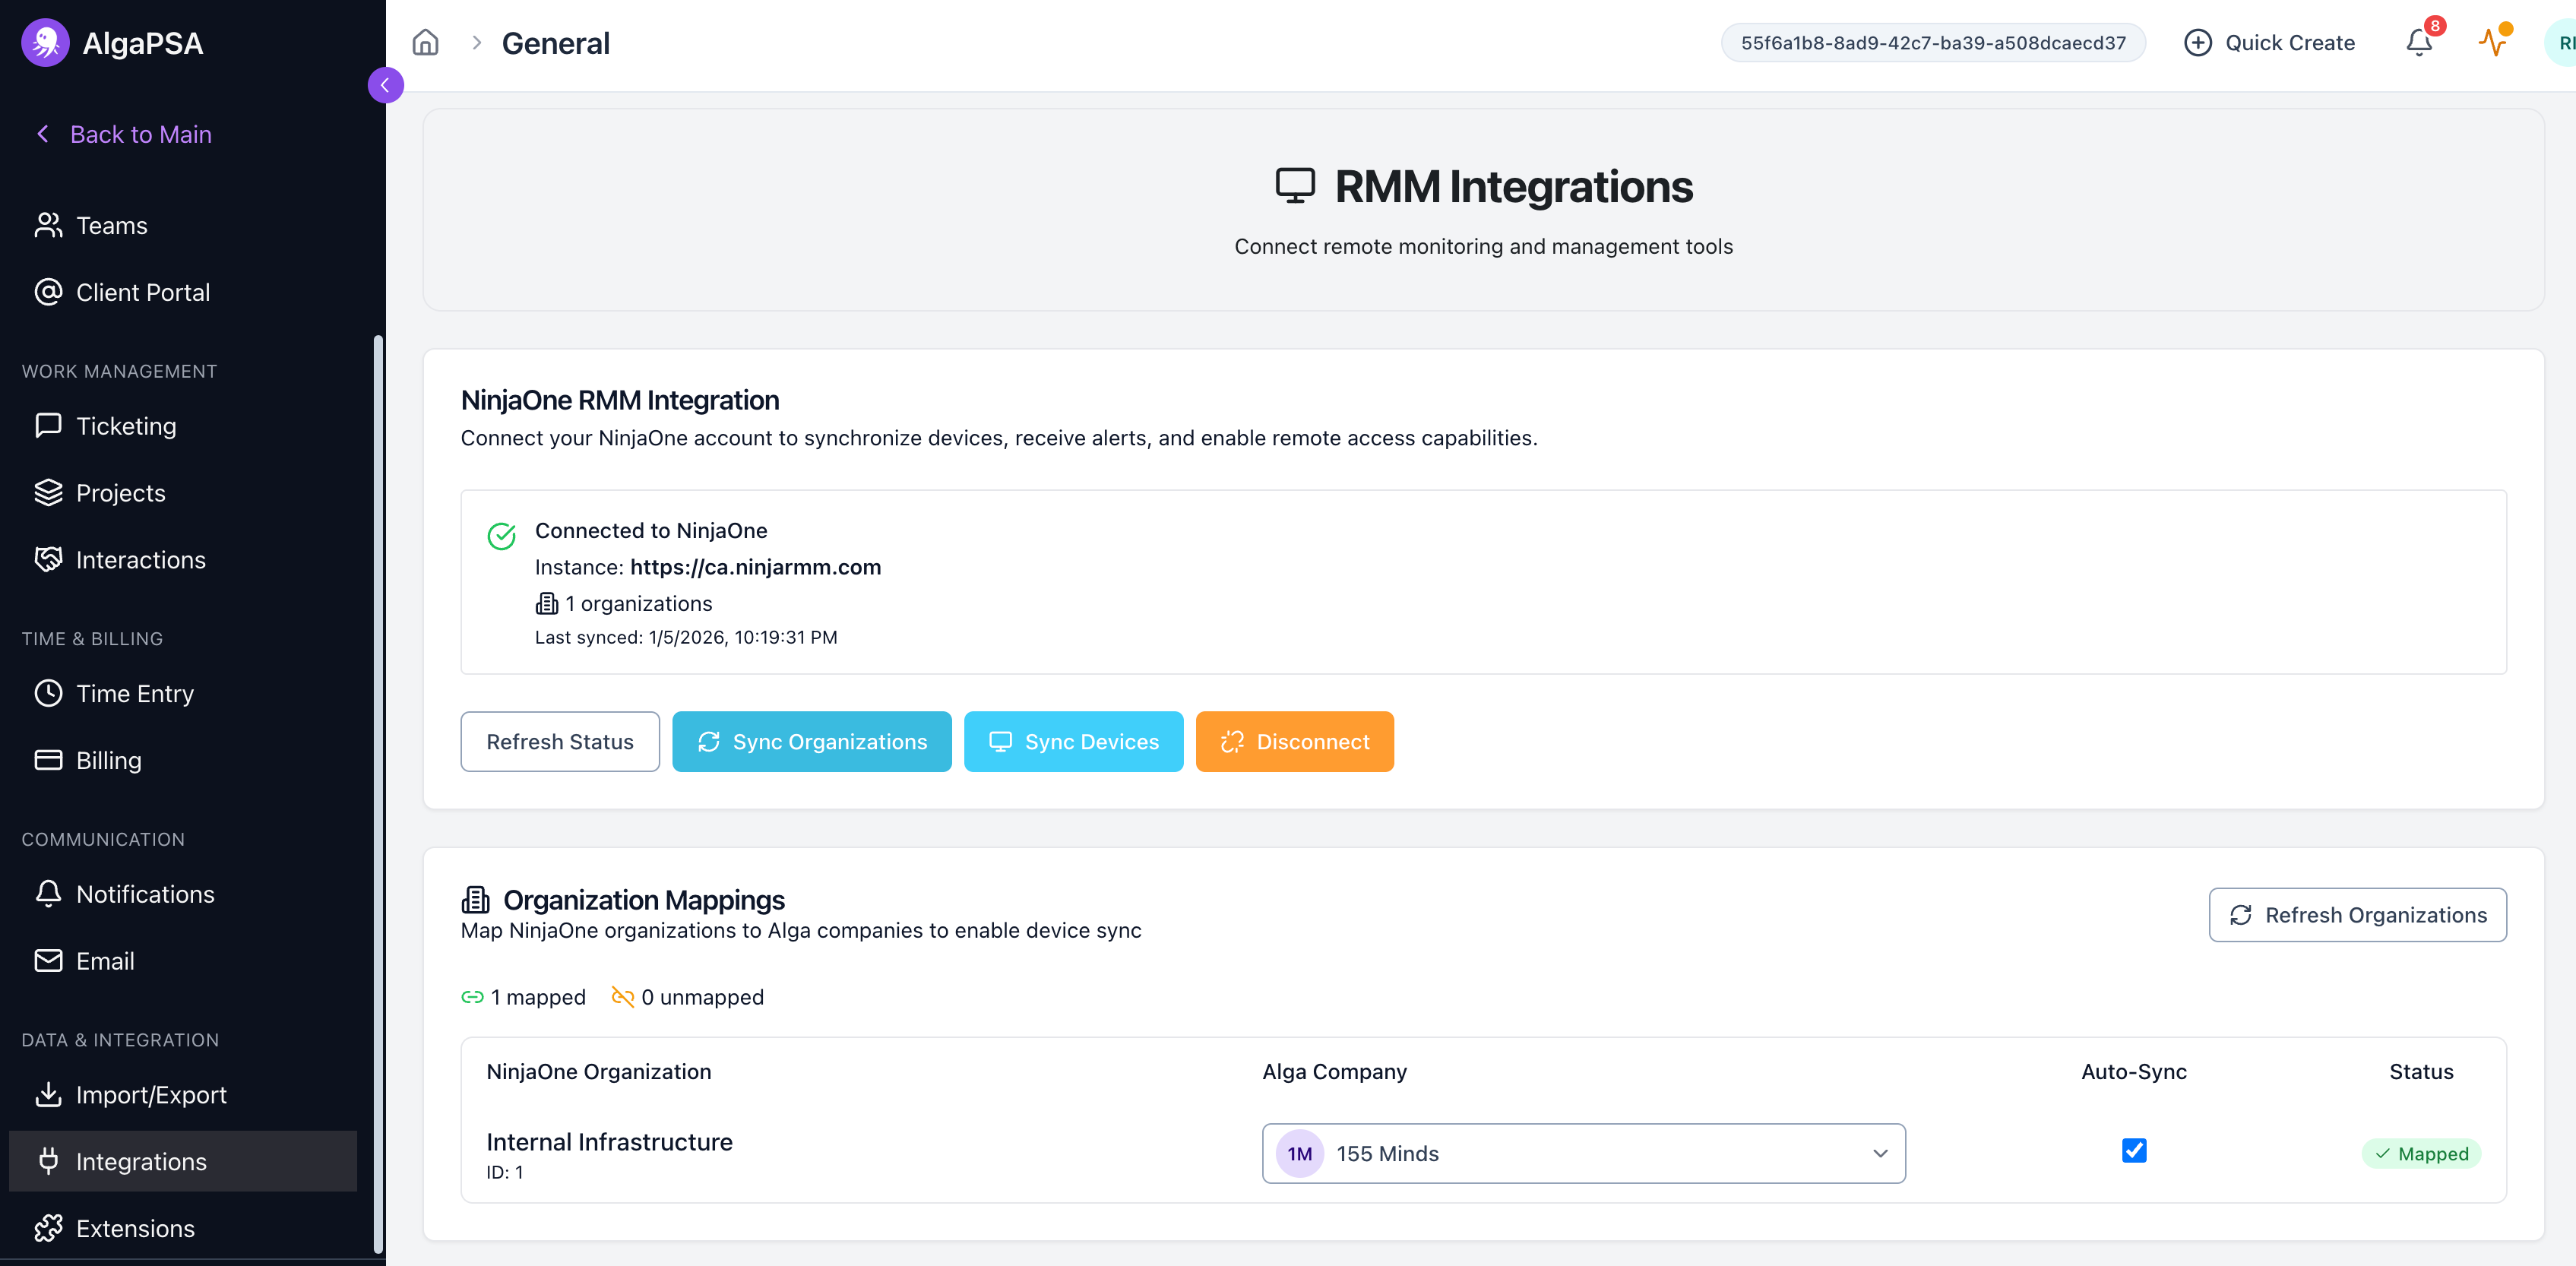Click Refresh Organizations
This screenshot has height=1266, width=2576.
(2357, 914)
